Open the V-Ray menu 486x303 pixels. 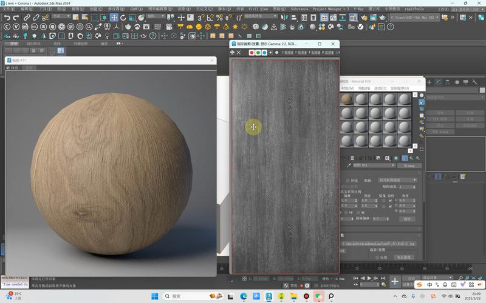pyautogui.click(x=358, y=9)
